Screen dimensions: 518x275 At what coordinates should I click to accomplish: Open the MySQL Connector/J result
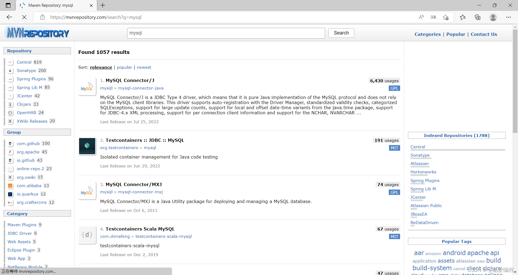[x=130, y=80]
